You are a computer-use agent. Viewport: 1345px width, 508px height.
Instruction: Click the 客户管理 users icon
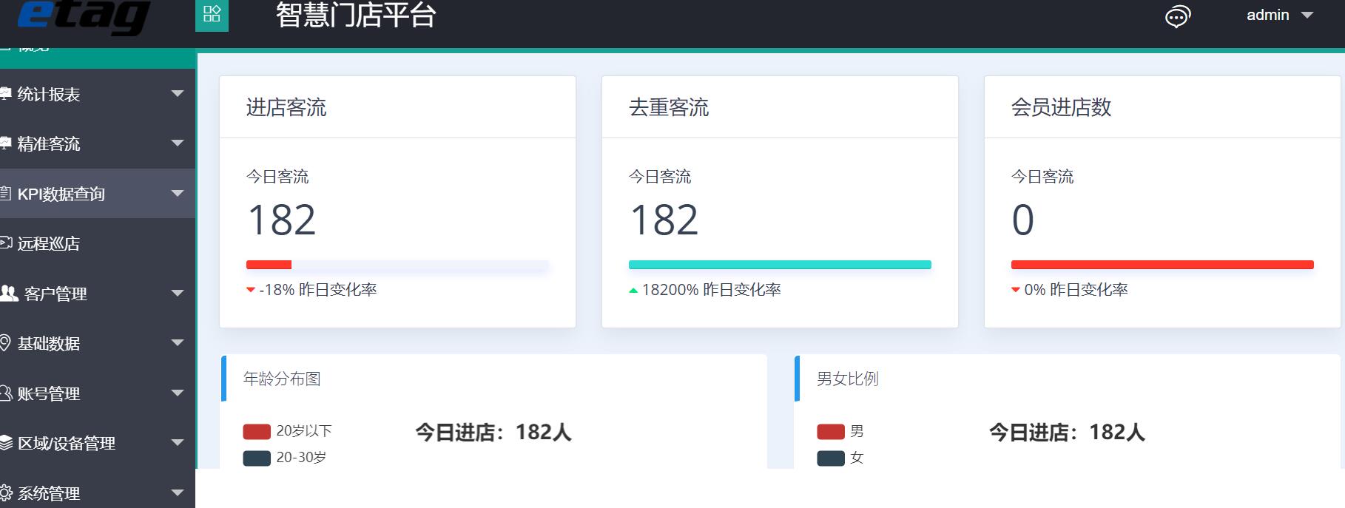click(x=9, y=293)
